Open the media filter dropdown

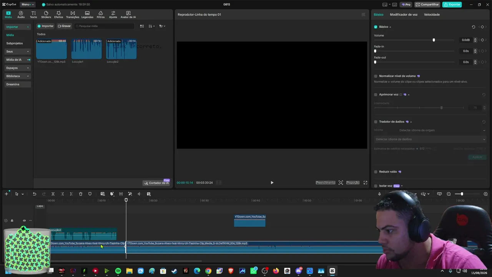[162, 26]
